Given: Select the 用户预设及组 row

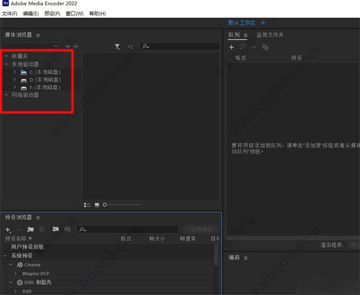Looking at the screenshot, I should pos(109,247).
